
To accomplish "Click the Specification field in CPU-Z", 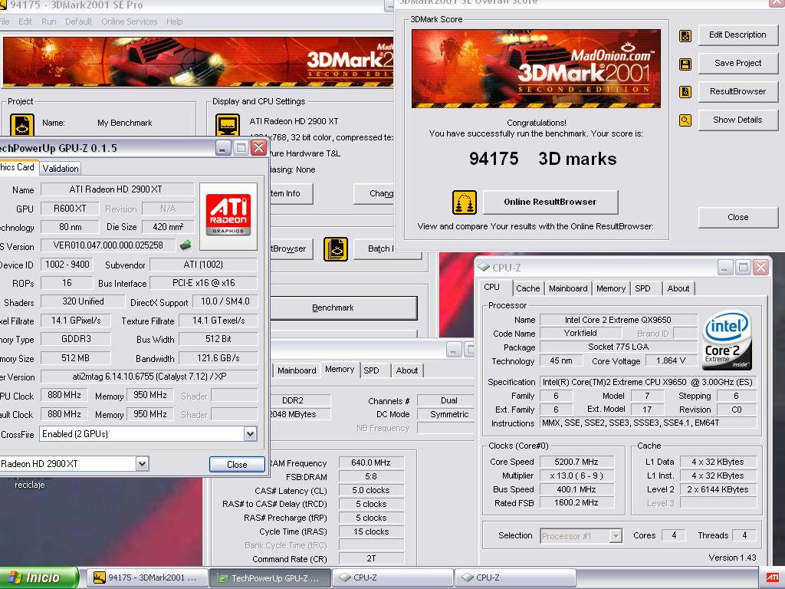I will [x=648, y=382].
